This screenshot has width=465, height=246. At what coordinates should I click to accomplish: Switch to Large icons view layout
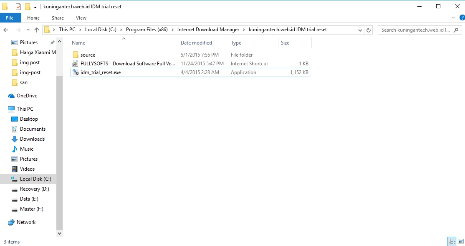(460, 241)
